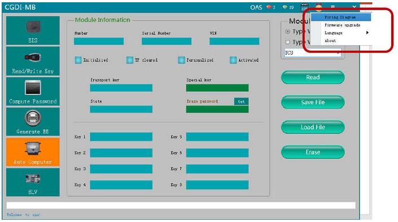Click the Key 8 field
The image size is (398, 222).
(217, 185)
